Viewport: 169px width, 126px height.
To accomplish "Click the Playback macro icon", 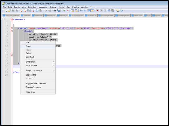I will coord(105,11).
